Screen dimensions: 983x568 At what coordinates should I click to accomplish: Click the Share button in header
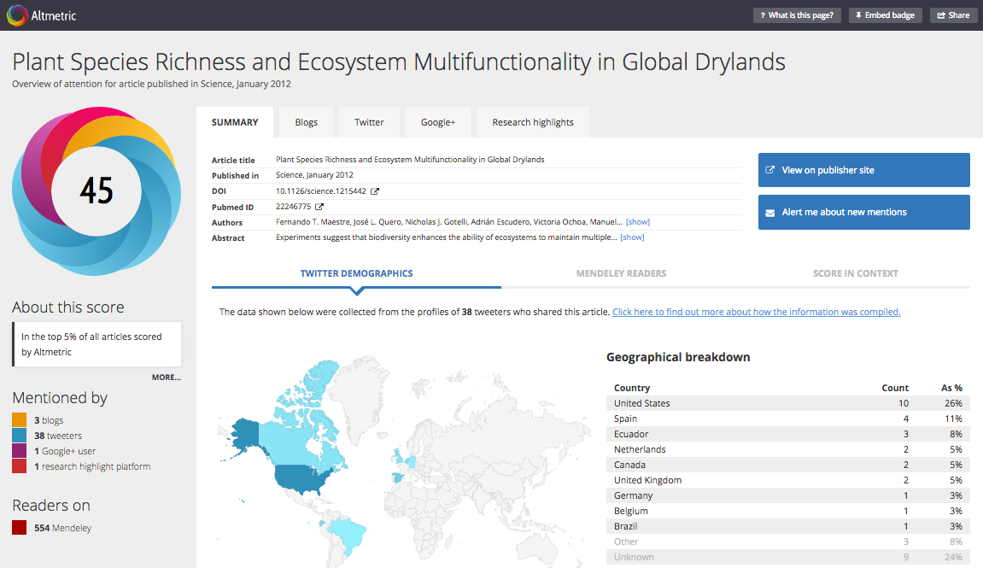tap(952, 15)
